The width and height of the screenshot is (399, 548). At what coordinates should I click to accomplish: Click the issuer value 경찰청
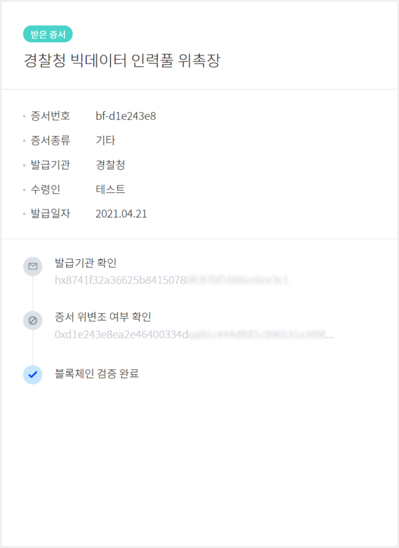110,165
